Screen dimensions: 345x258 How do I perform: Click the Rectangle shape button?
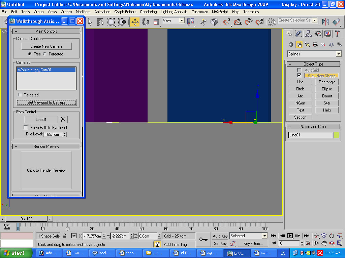pos(327,82)
